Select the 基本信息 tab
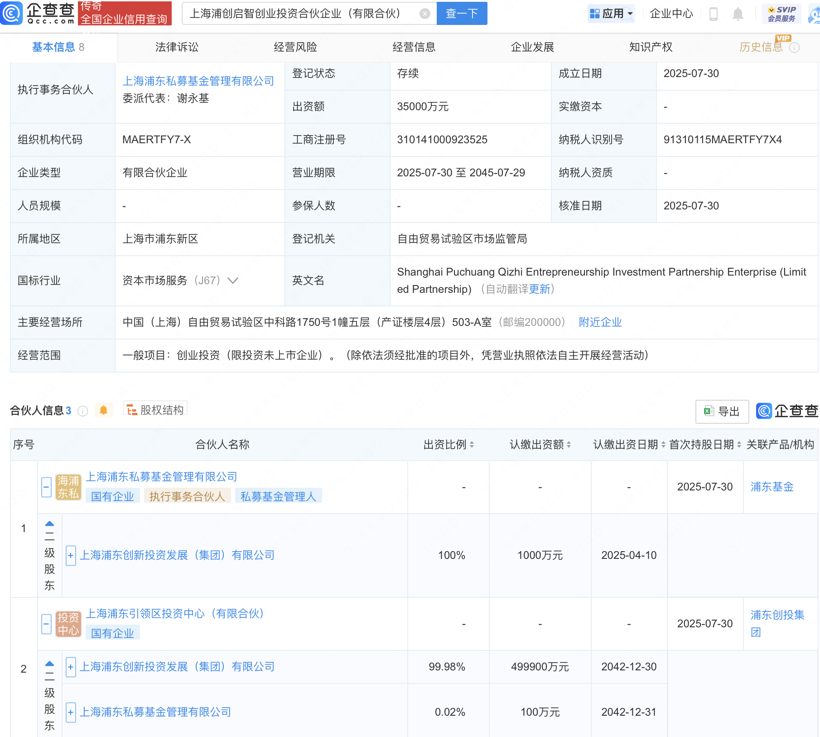The width and height of the screenshot is (820, 737). [58, 47]
